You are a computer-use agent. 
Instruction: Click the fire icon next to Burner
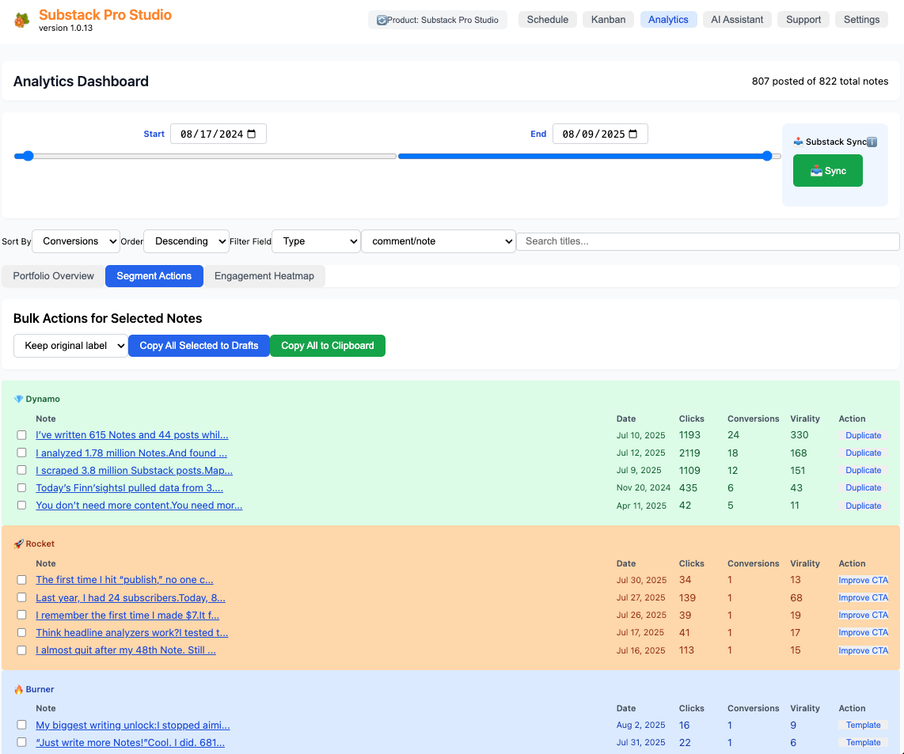coord(18,689)
